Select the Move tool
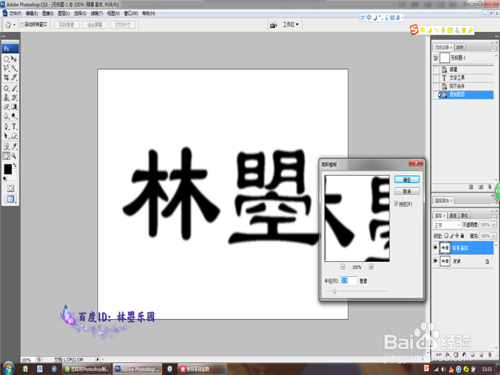 12,59
